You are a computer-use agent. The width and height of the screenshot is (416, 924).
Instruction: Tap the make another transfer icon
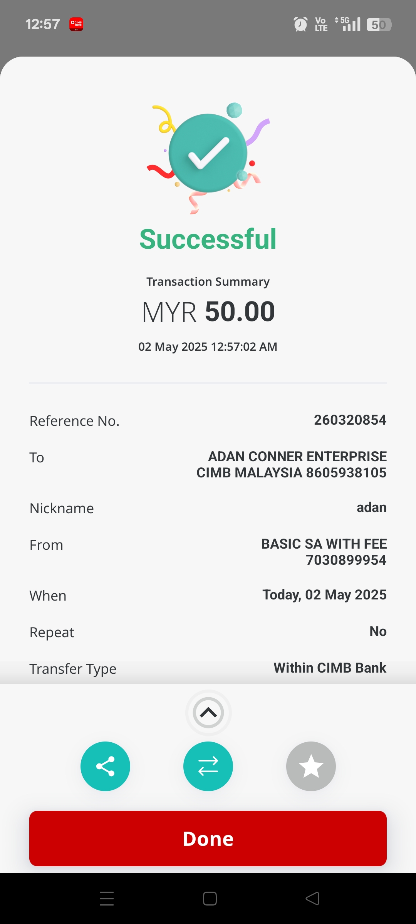208,766
